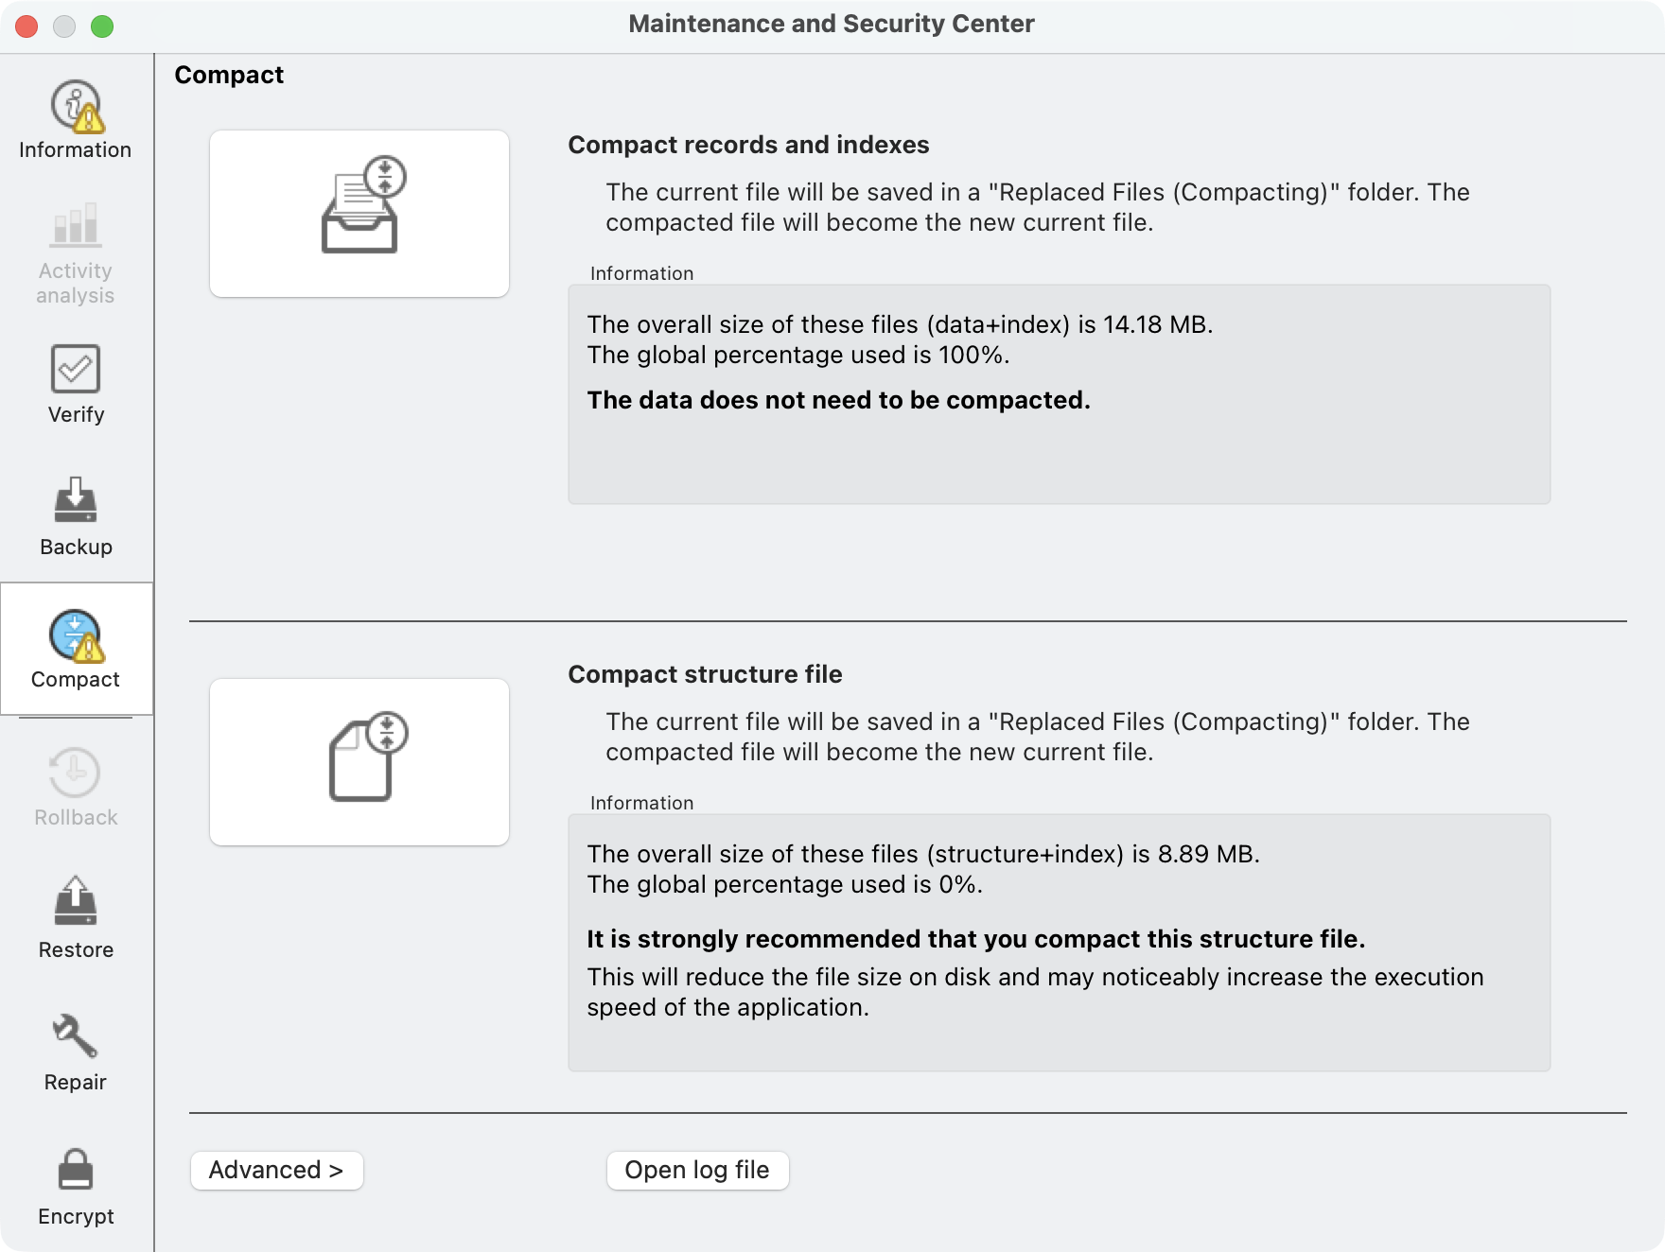Viewport: 1665px width, 1252px height.
Task: Click the Rollback clock icon
Action: (x=76, y=773)
